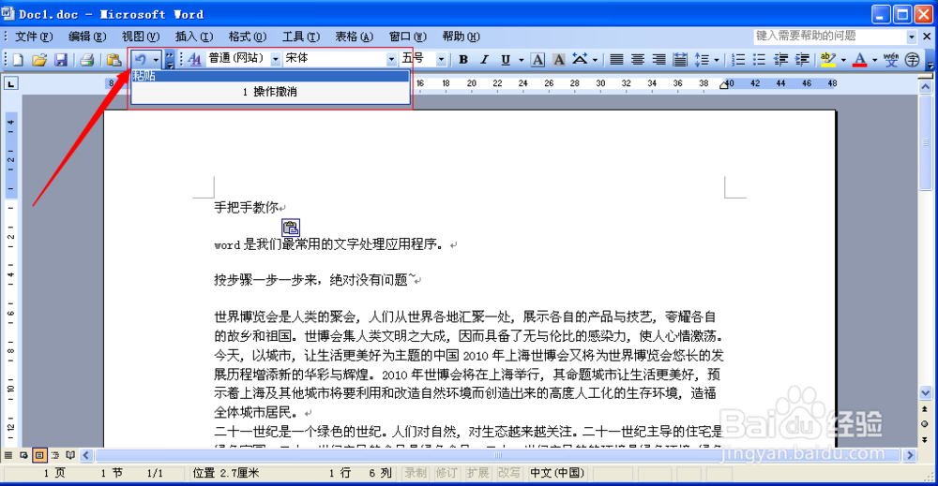Align text with the Justify icon
The height and width of the screenshot is (486, 938).
pos(616,60)
